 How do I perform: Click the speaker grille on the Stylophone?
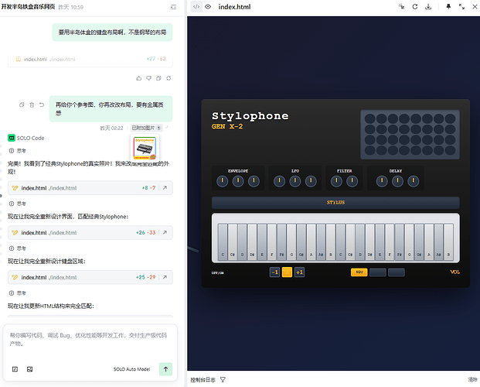click(410, 135)
